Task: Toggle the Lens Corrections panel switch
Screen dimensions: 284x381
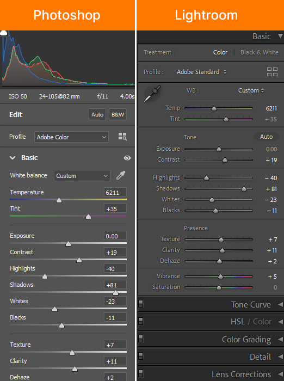Action: pyautogui.click(x=141, y=373)
